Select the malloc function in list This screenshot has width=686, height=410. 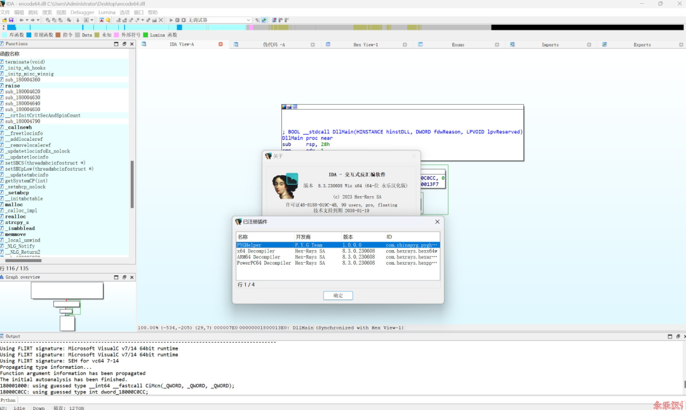64,204
